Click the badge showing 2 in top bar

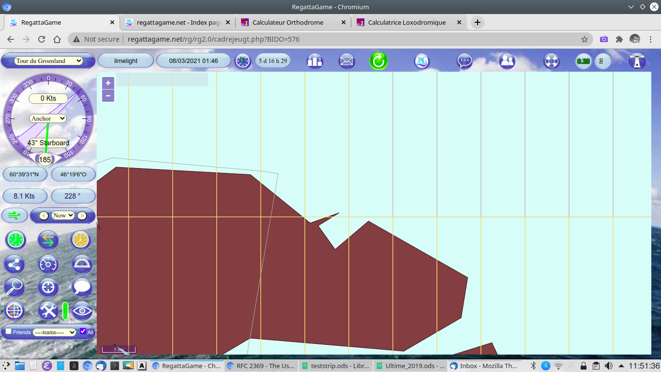click(x=601, y=62)
